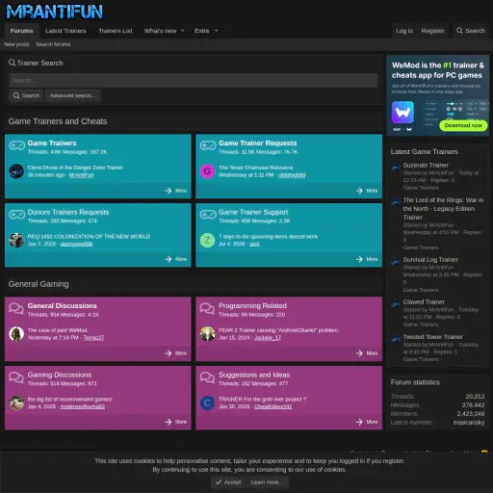Click More in the General Discussions card
Viewport: 493px width, 493px height.
pos(176,353)
